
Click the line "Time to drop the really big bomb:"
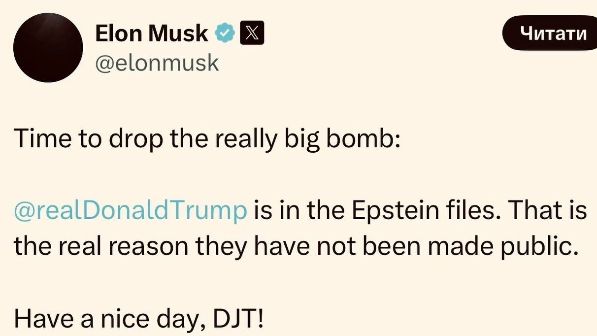[x=207, y=139]
